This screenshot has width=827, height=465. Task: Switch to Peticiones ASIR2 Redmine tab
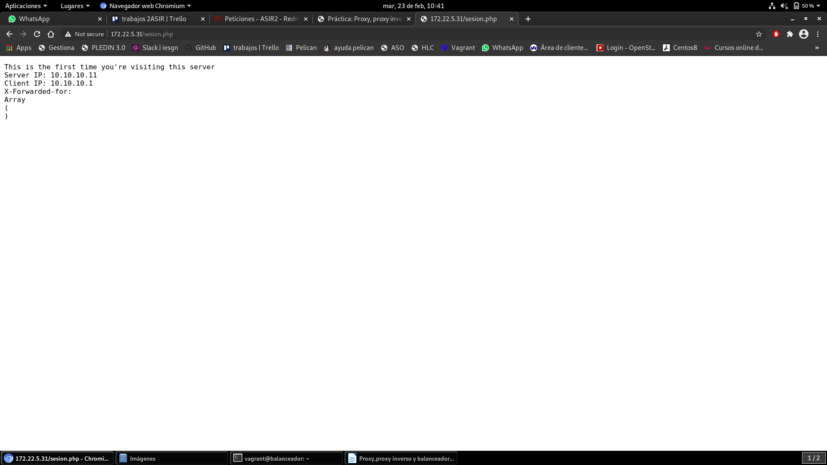(x=261, y=19)
